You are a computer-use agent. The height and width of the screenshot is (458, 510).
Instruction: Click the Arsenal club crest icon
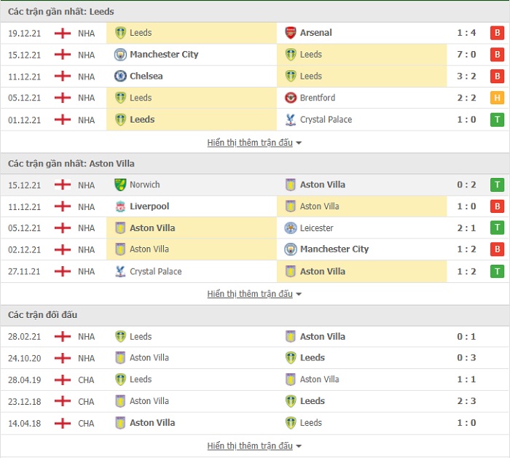290,33
